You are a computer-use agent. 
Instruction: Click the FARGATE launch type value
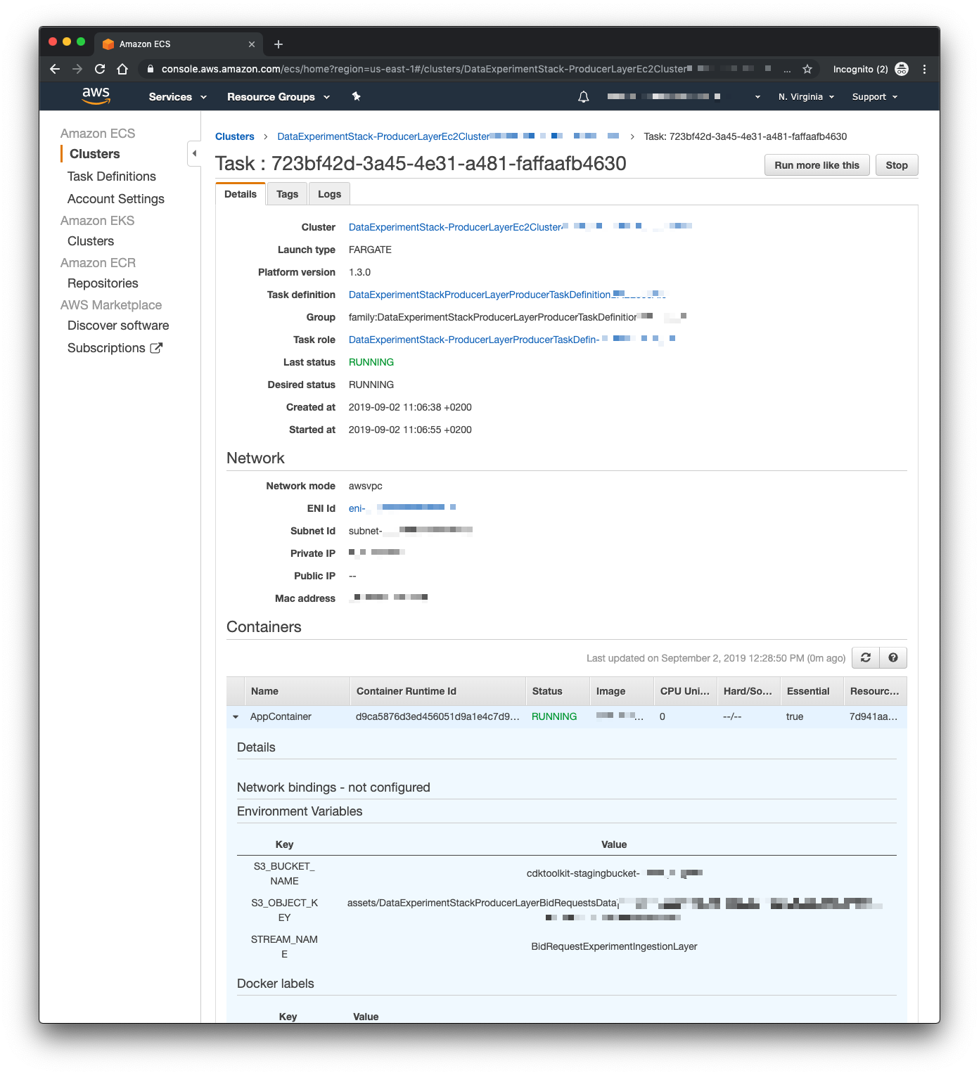[370, 250]
